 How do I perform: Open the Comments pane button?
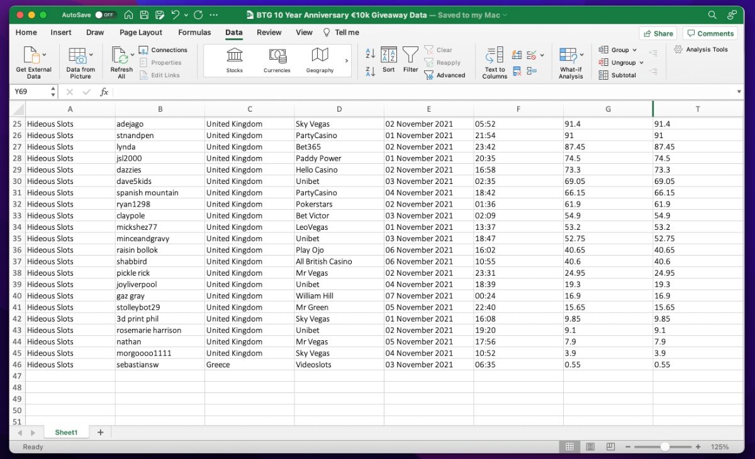pyautogui.click(x=710, y=33)
